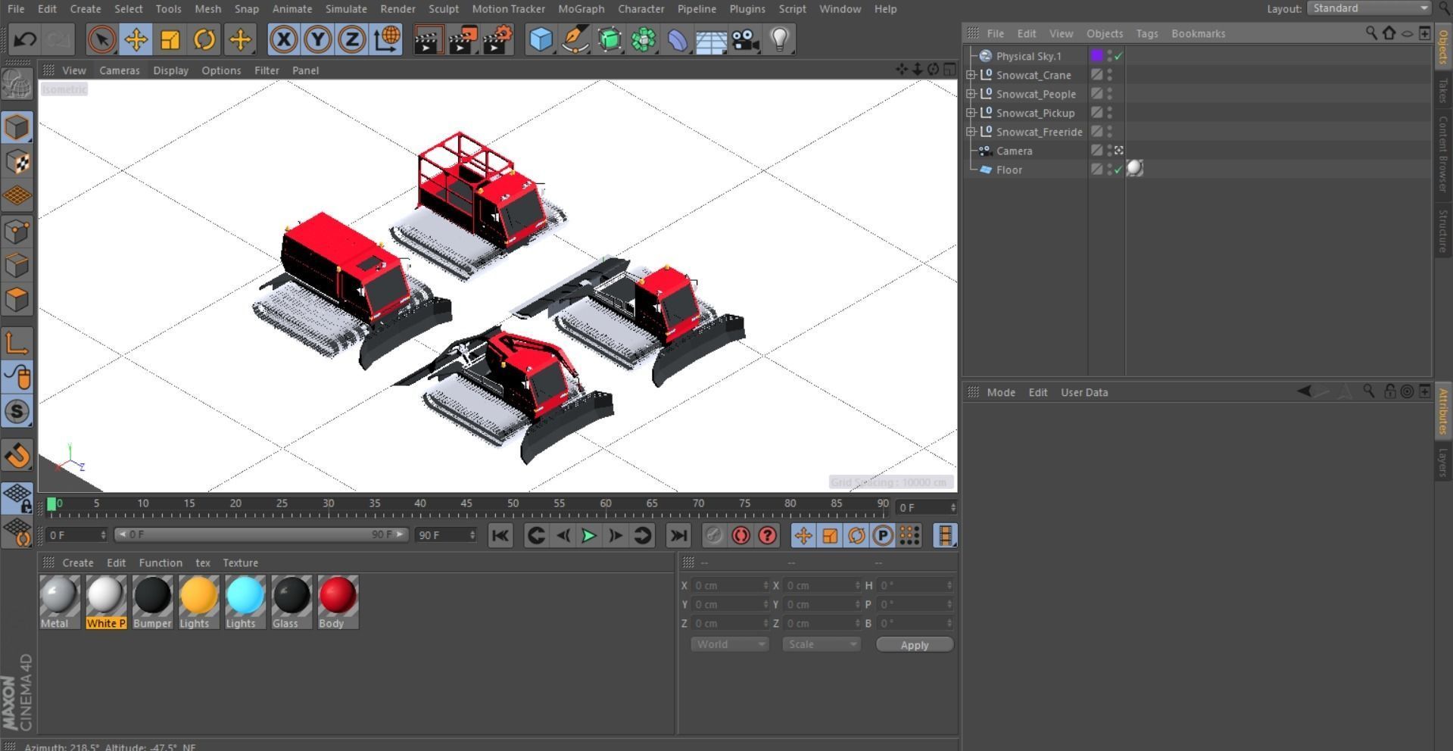Enable Texture mode in left toolbar
Screen dimensions: 1453x751
[x=17, y=162]
